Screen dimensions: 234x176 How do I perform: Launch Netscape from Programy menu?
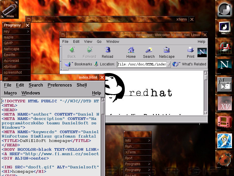[16, 49]
